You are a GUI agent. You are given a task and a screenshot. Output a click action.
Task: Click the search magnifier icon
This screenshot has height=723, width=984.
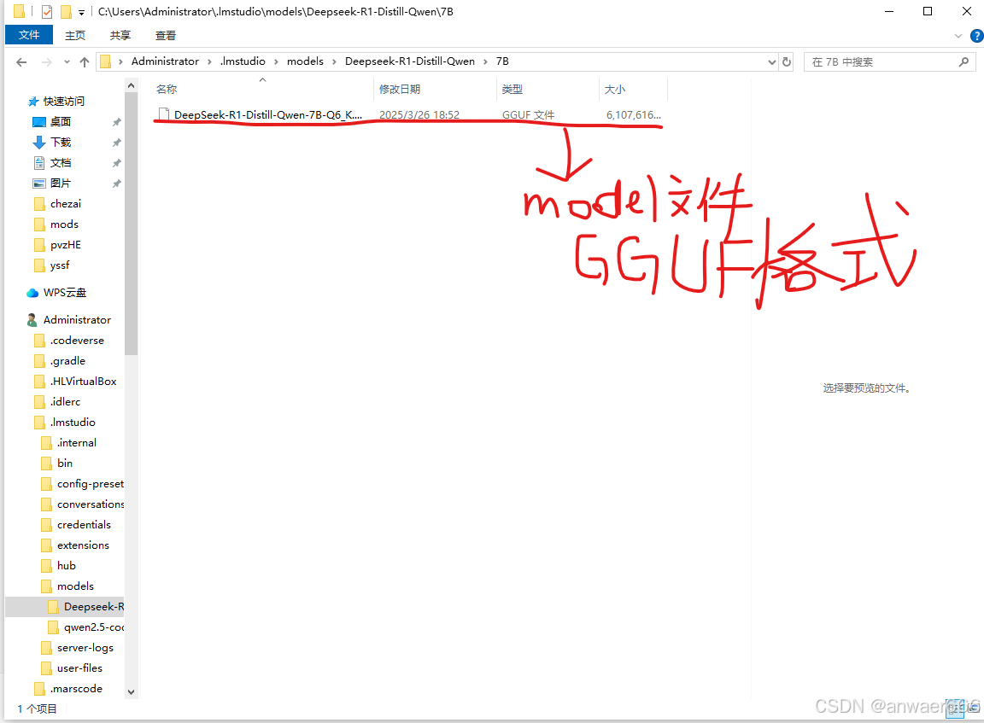tap(963, 61)
